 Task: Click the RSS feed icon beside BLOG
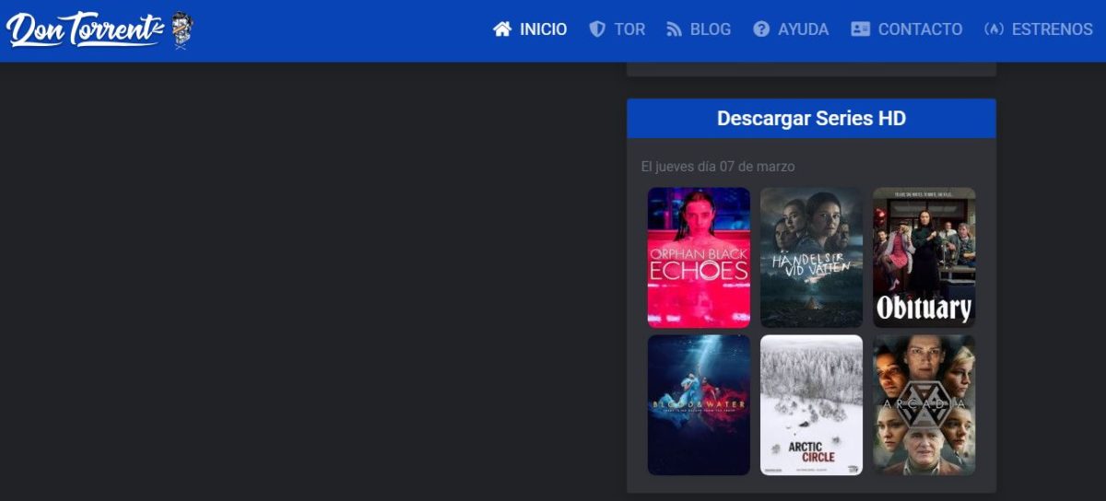pyautogui.click(x=675, y=29)
